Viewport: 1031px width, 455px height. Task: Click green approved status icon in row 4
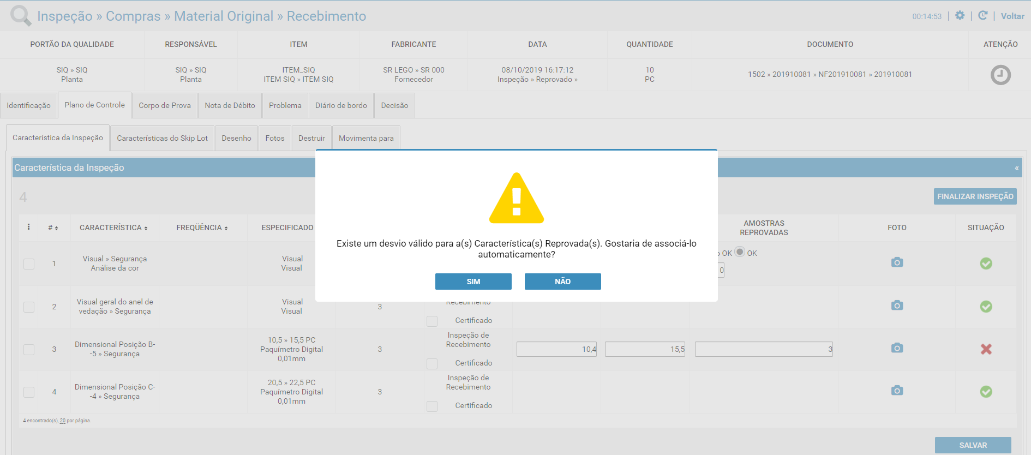[x=986, y=392]
